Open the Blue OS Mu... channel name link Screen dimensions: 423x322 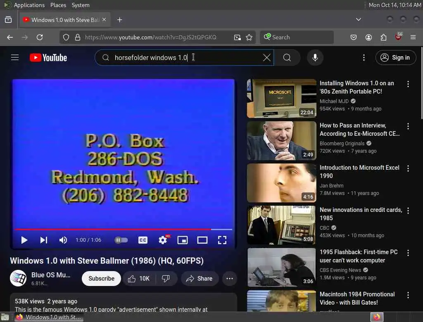51,275
